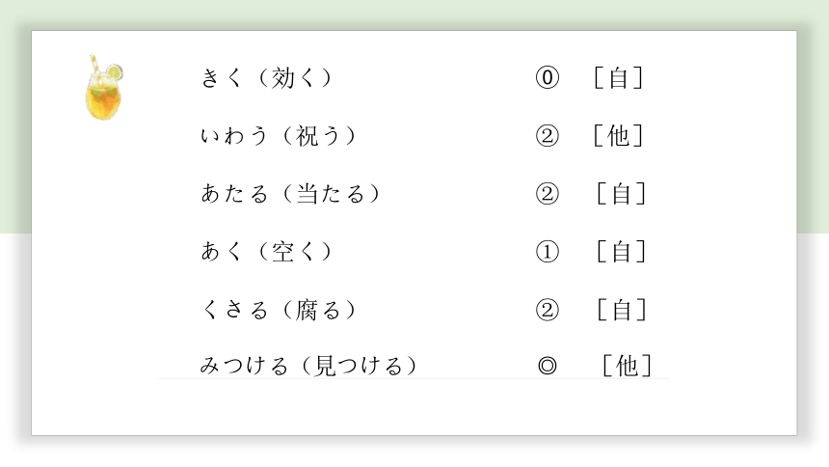Select the circled 2 beside くさる

point(548,310)
